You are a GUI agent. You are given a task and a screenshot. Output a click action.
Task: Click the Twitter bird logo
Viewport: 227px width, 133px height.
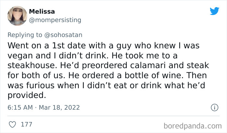[214, 11]
